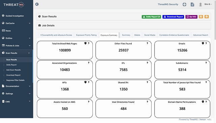Open the help lifebuoy icon in header
The image size is (216, 123).
[184, 4]
